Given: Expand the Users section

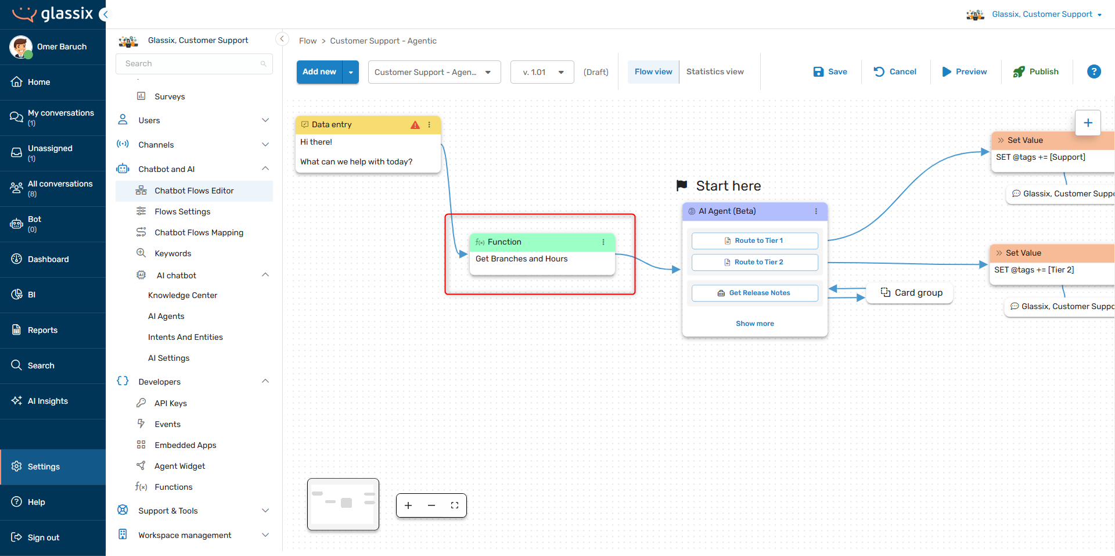Looking at the screenshot, I should tap(265, 120).
